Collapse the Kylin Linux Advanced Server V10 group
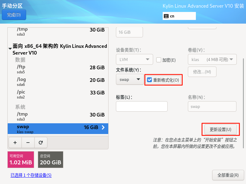 10,49
